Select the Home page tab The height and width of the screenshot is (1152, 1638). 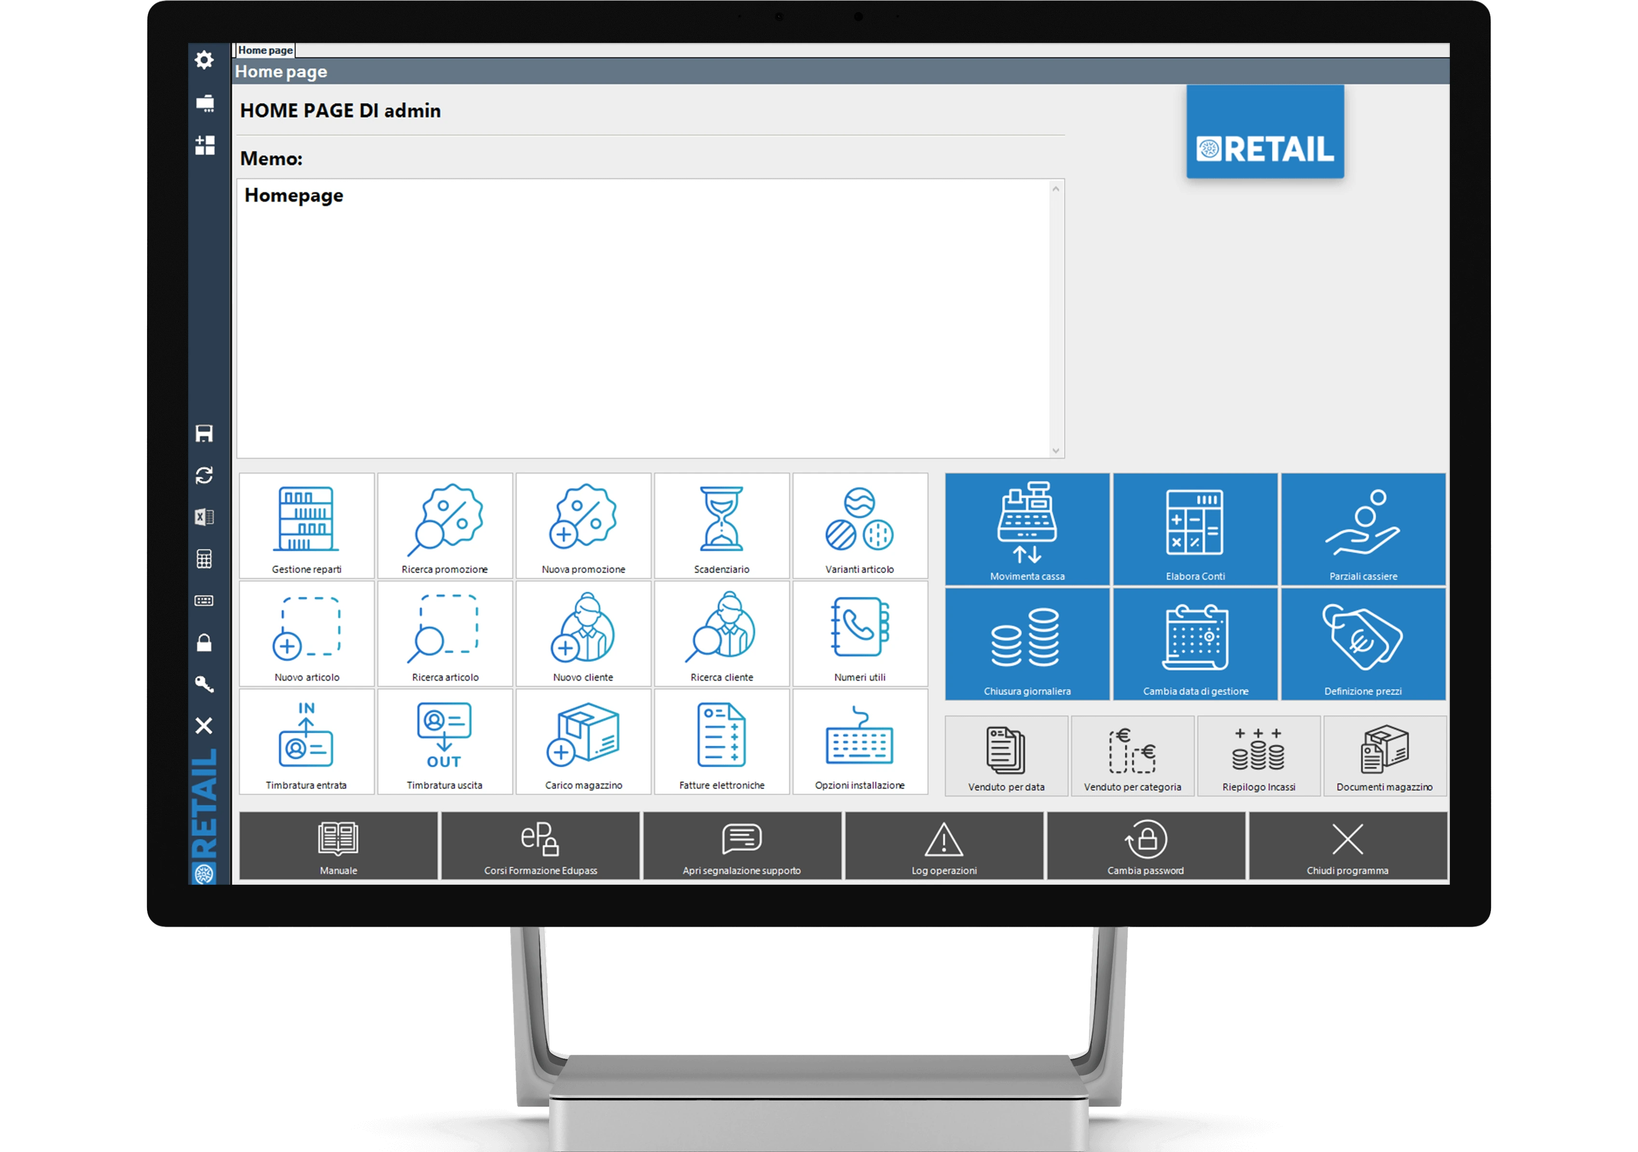pos(265,50)
